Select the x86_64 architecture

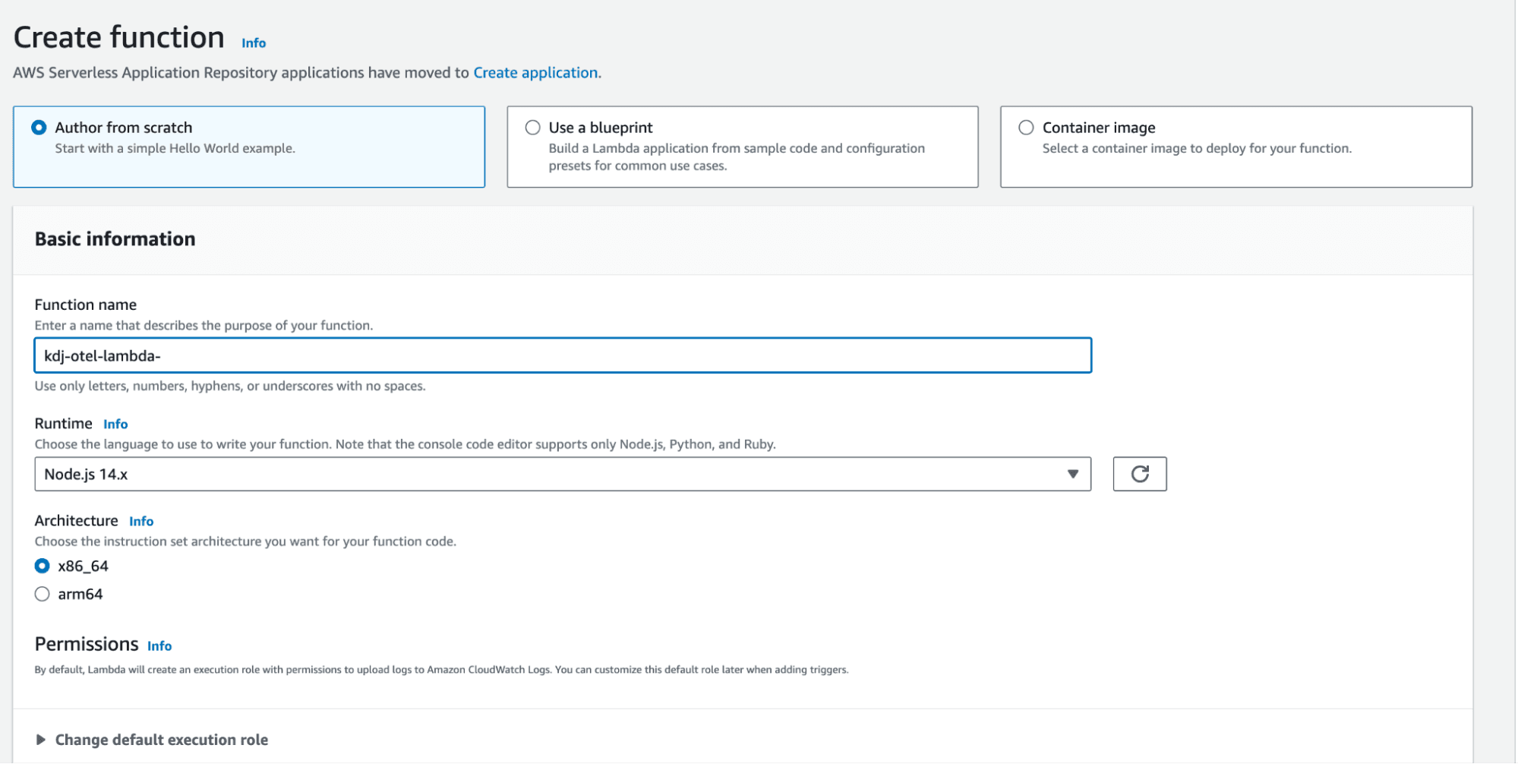42,565
